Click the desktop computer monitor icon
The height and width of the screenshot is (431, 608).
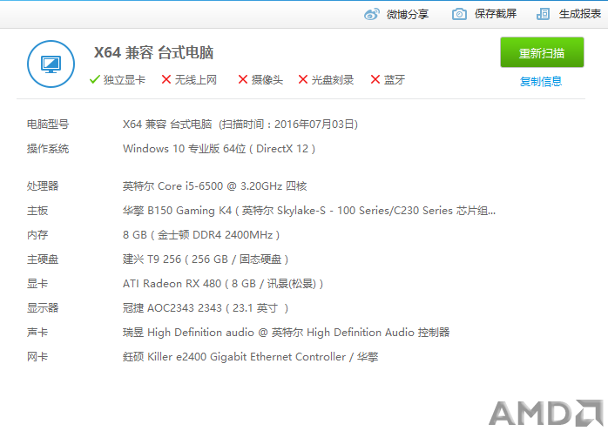point(51,64)
